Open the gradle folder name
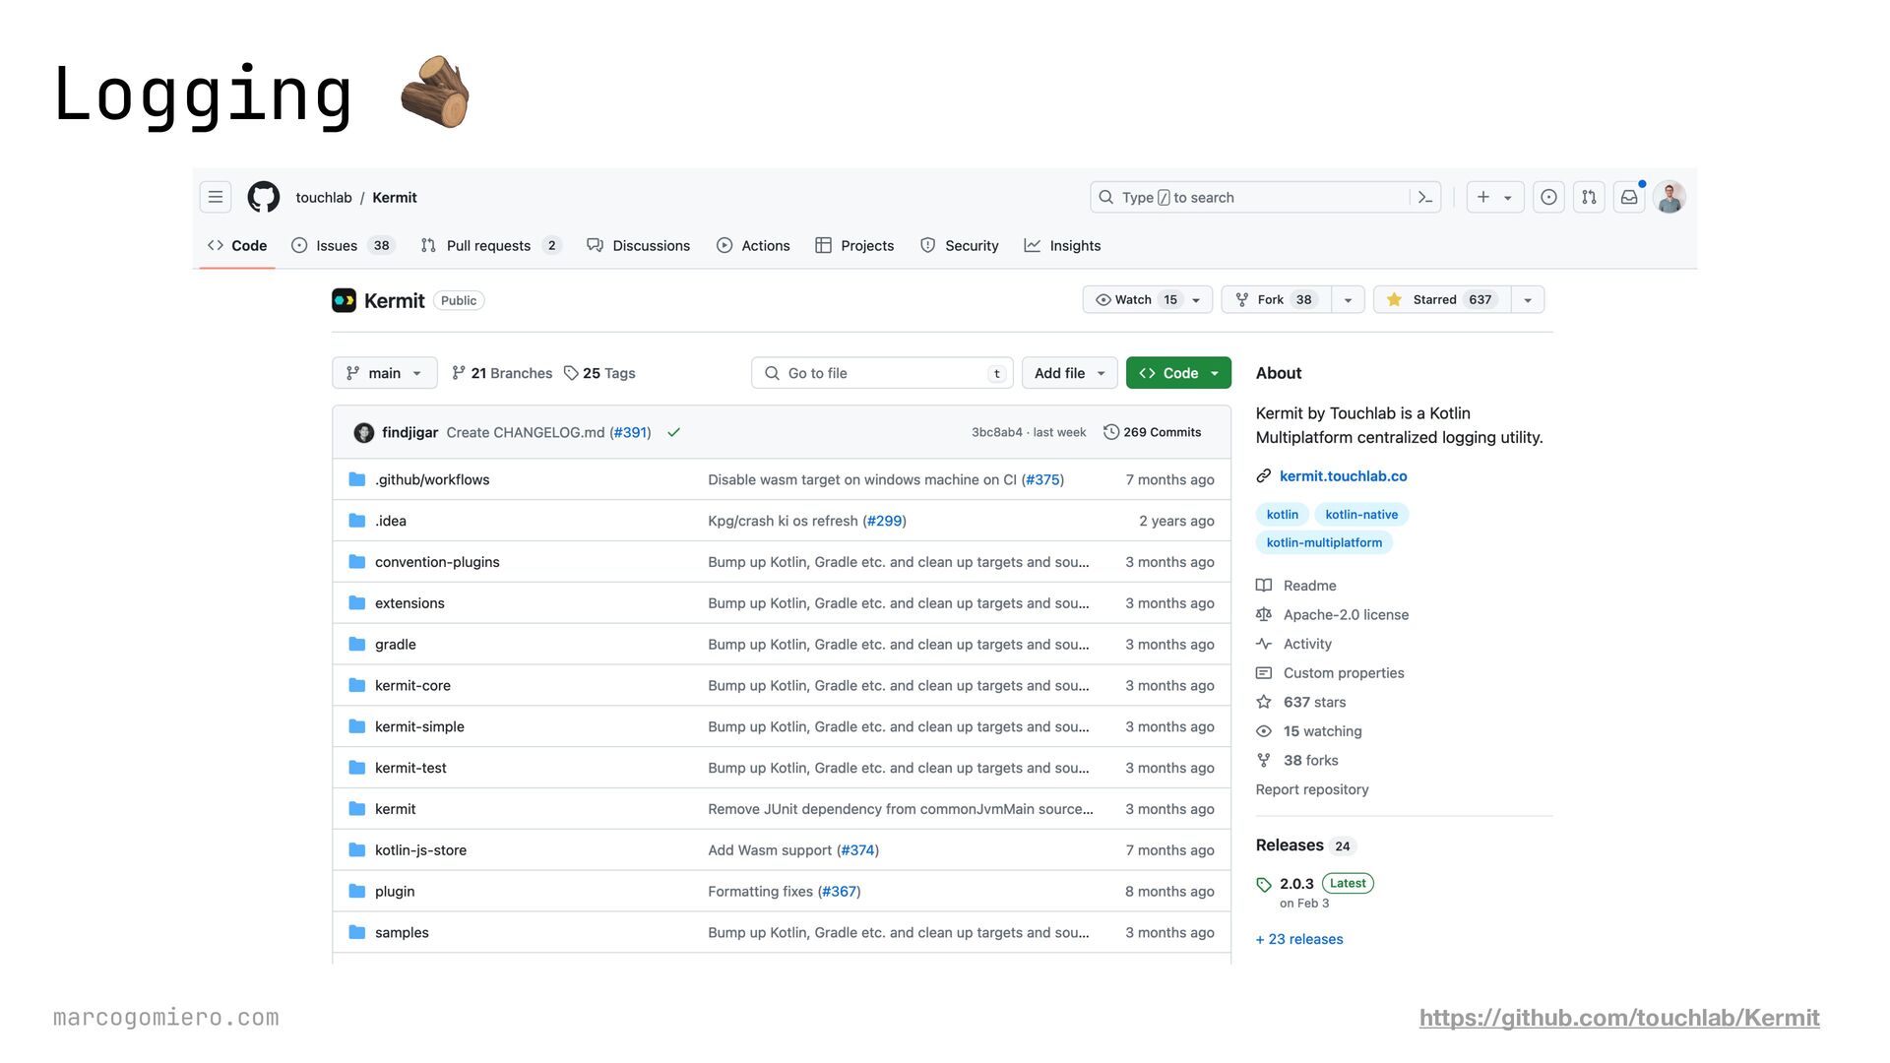This screenshot has height=1063, width=1890. click(396, 645)
